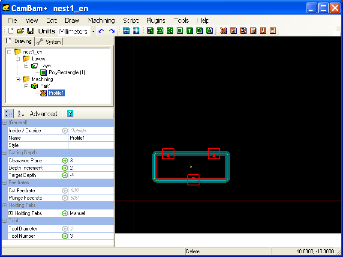Select the Insert Text tool
343x257 pixels.
click(190, 31)
